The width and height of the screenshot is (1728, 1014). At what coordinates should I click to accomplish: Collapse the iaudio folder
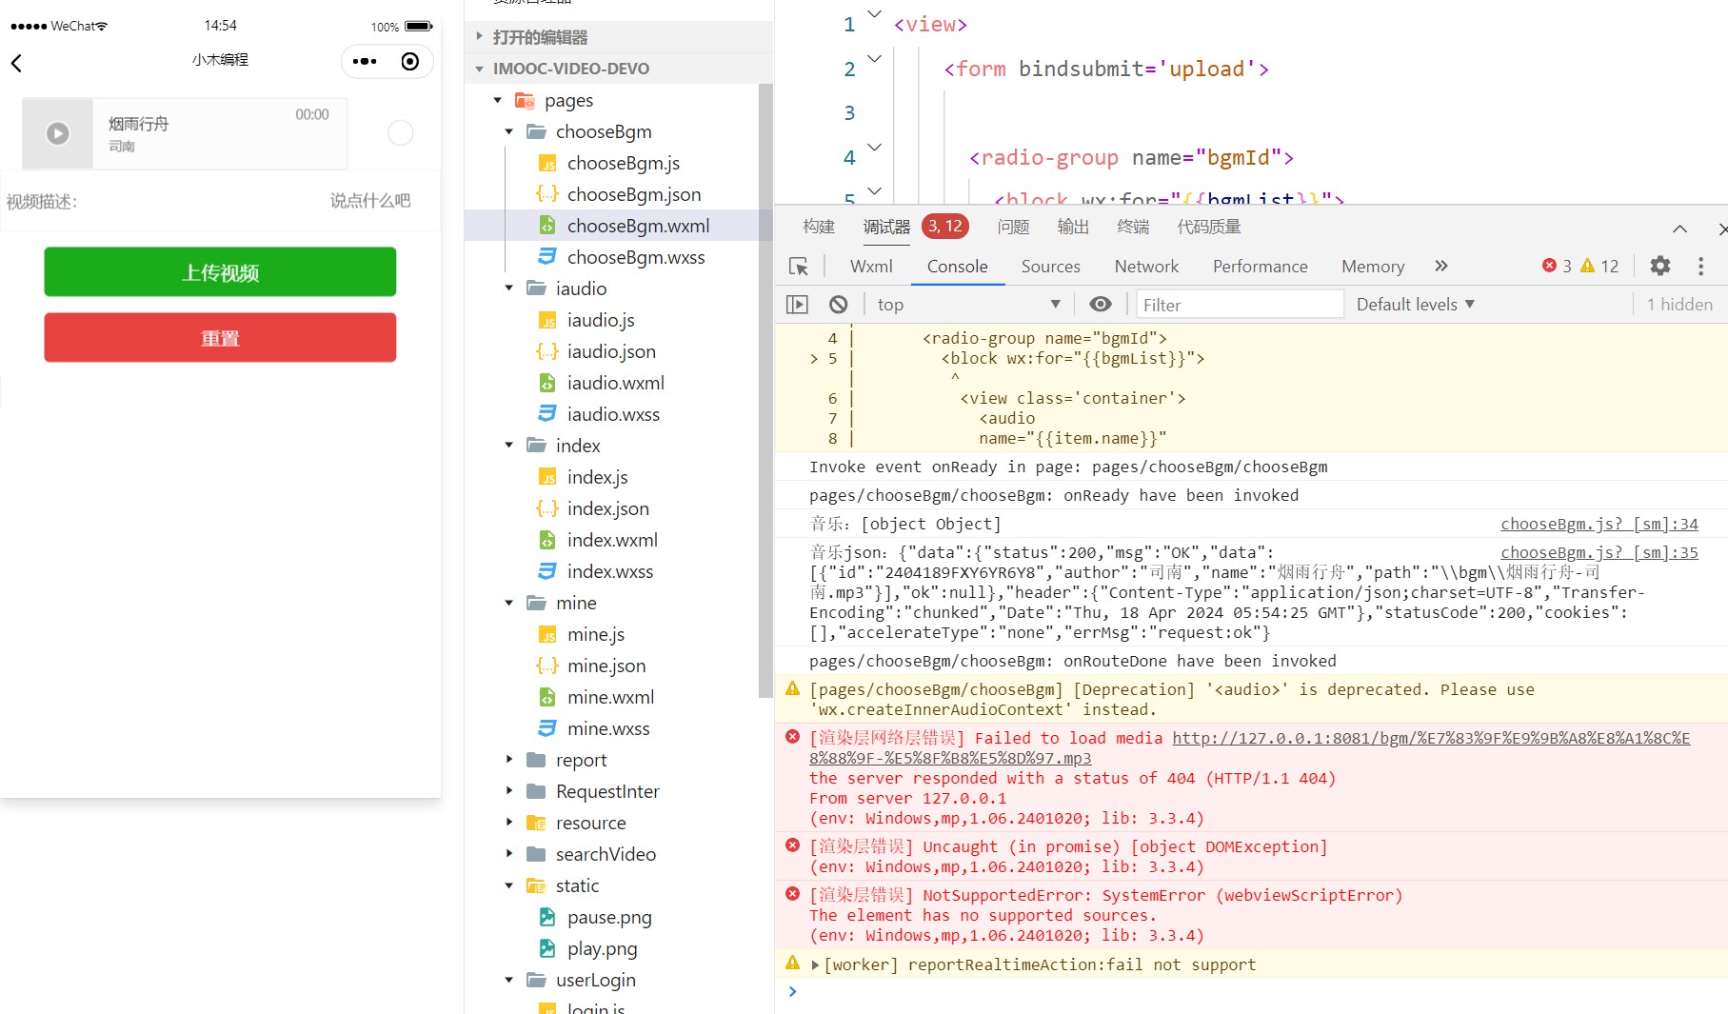(x=508, y=288)
